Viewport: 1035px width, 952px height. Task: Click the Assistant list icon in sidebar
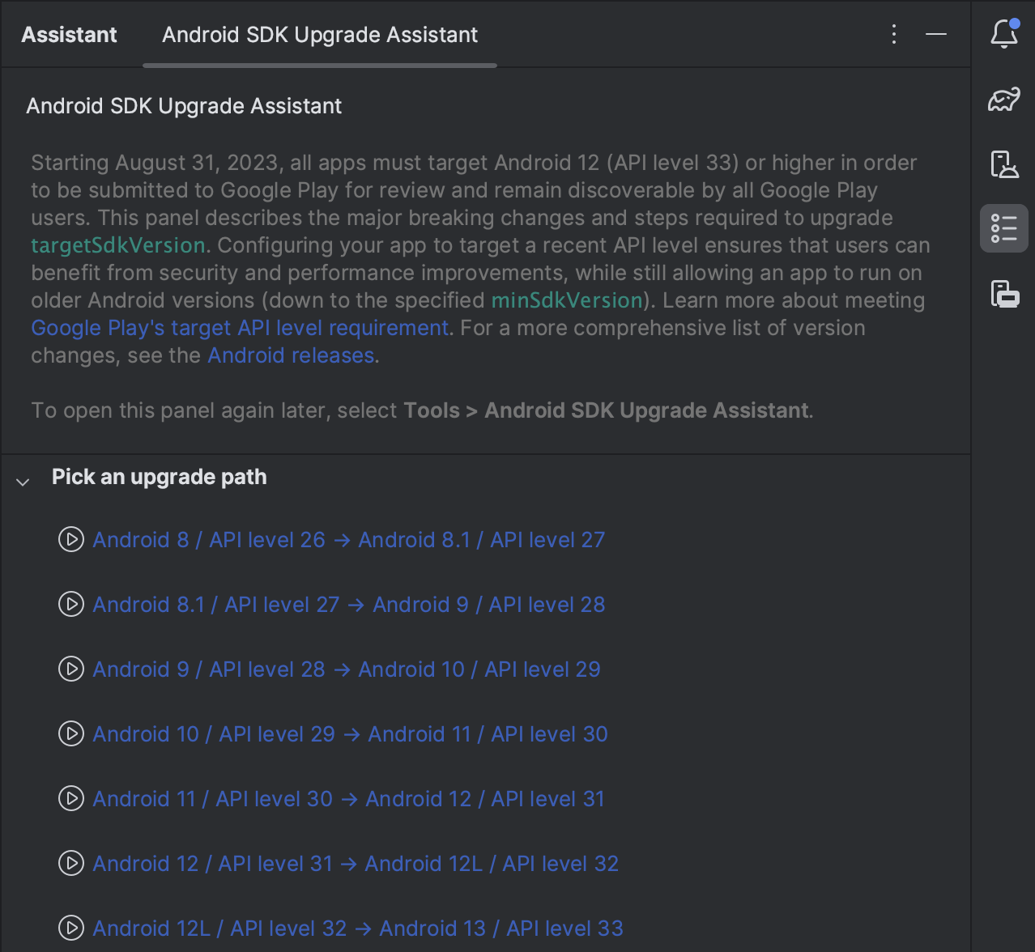(x=1003, y=228)
